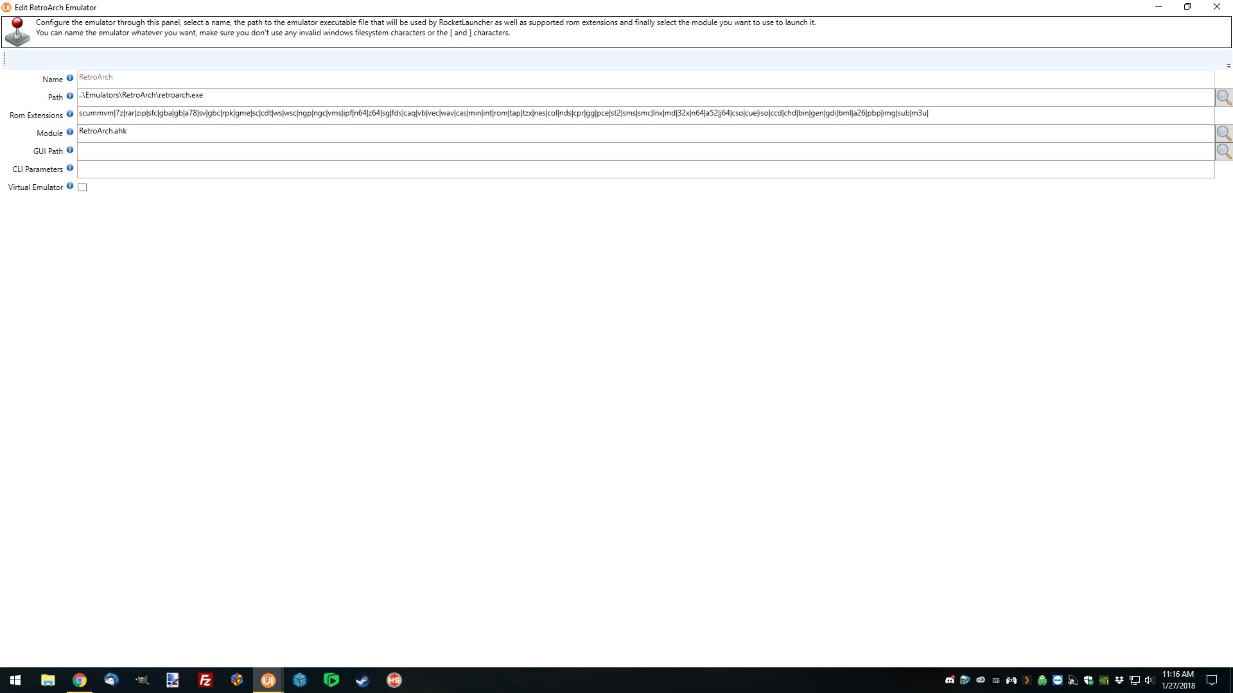Open the clock showing 11:16 AM

1178,680
